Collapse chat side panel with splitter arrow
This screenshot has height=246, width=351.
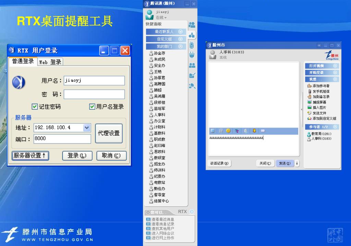point(302,109)
